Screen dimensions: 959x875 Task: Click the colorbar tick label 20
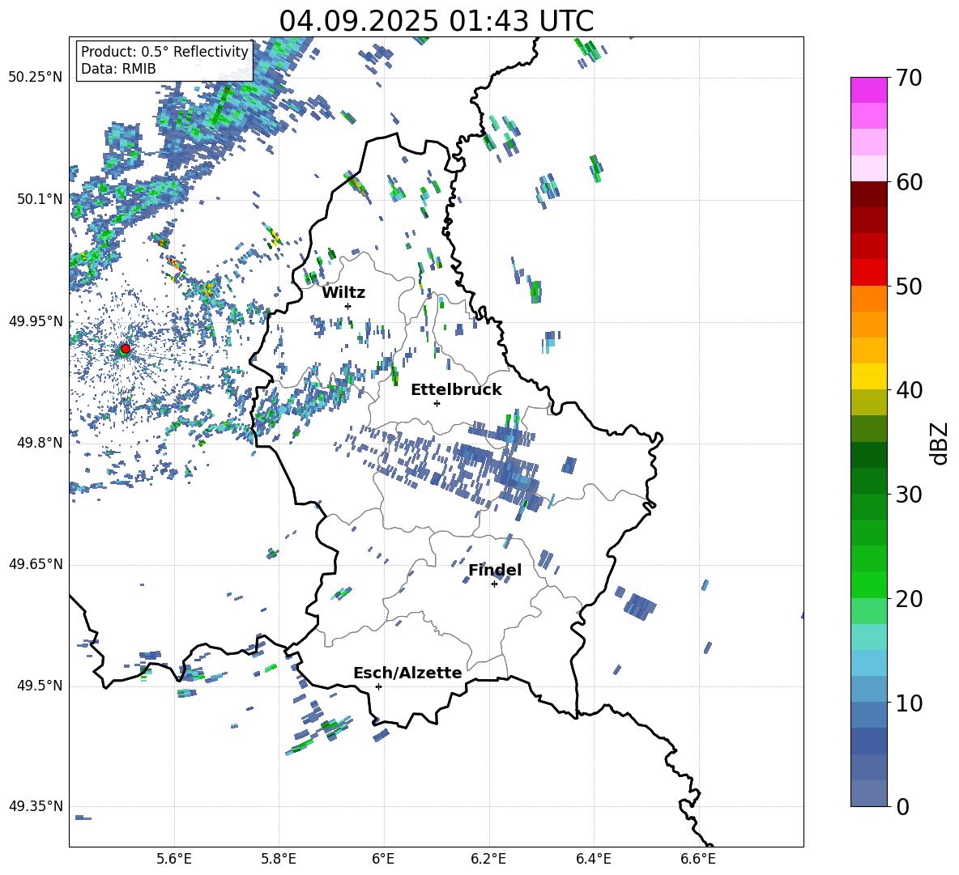(x=907, y=599)
